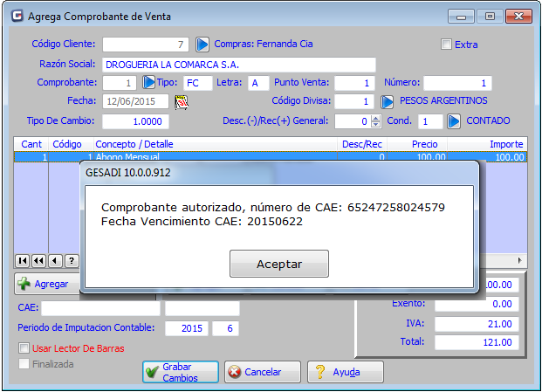Enable the Extra checkbox

coord(447,45)
